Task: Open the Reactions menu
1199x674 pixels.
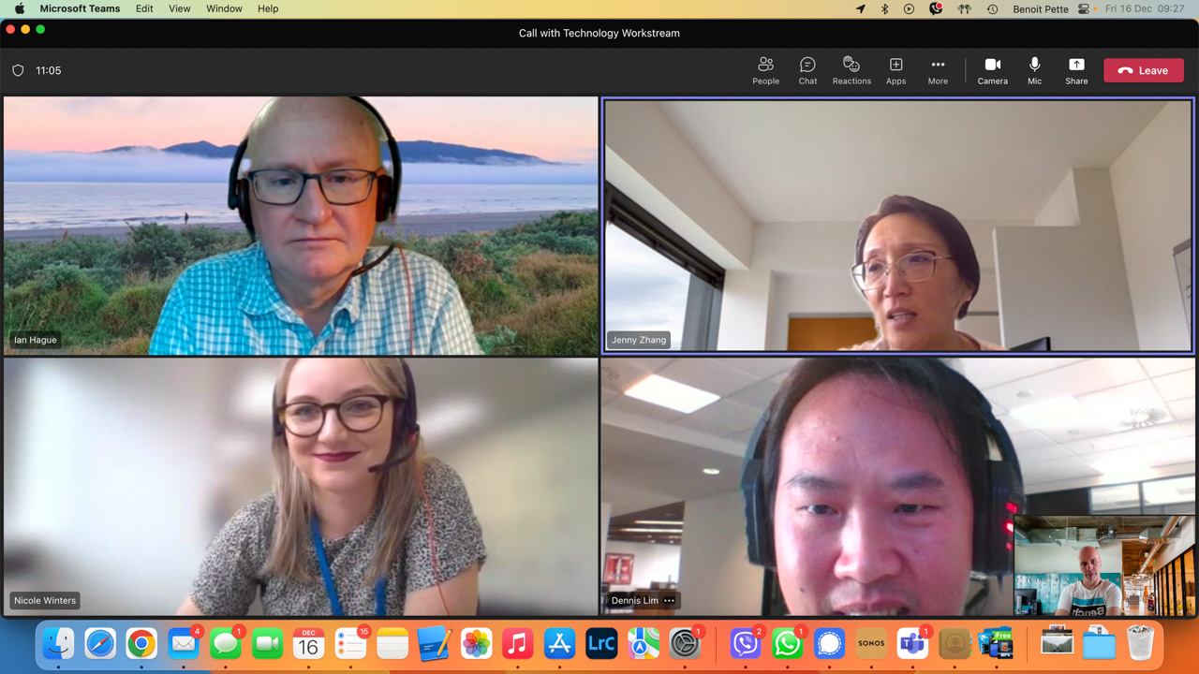Action: click(851, 70)
